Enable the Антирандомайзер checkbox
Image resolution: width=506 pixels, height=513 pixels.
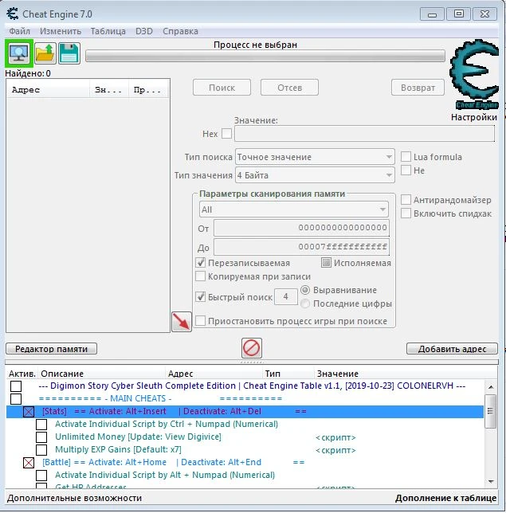[406, 200]
